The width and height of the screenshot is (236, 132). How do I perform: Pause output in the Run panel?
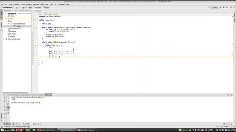coord(4,104)
